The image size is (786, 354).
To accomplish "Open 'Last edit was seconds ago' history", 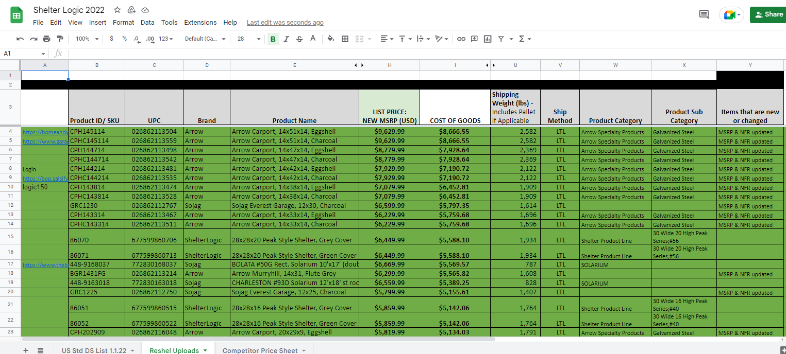I will coord(285,22).
